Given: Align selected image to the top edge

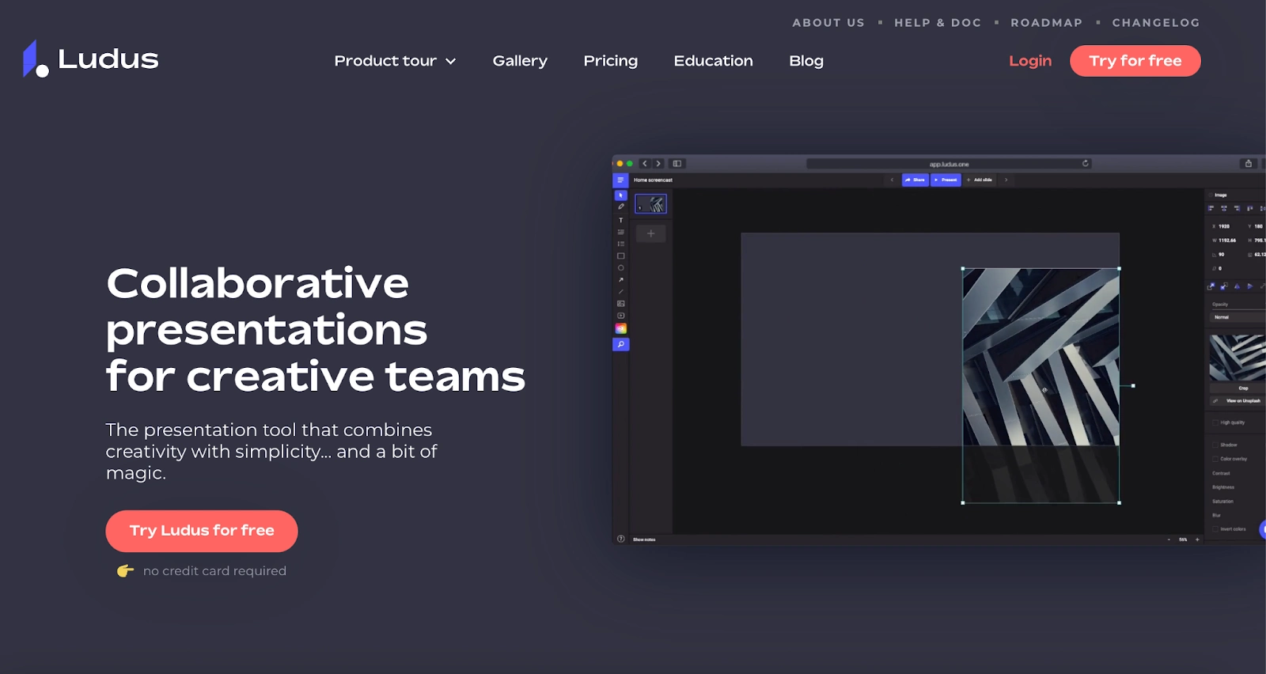Looking at the screenshot, I should tap(1250, 208).
